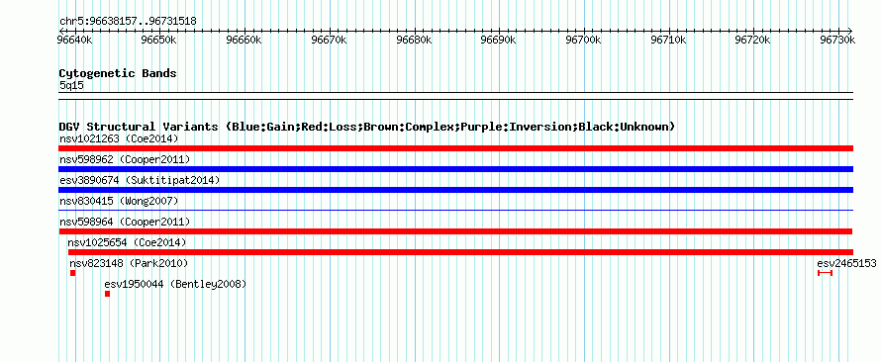The height and width of the screenshot is (362, 881).
Task: Click the esv2465153 red bracket glyph
Action: [x=825, y=273]
